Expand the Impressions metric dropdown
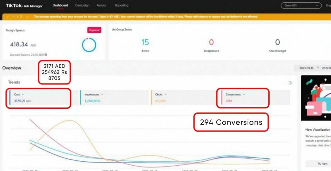331x171 pixels. (x=102, y=95)
